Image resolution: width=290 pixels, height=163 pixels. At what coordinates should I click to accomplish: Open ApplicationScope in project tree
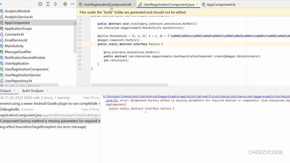click(x=18, y=29)
